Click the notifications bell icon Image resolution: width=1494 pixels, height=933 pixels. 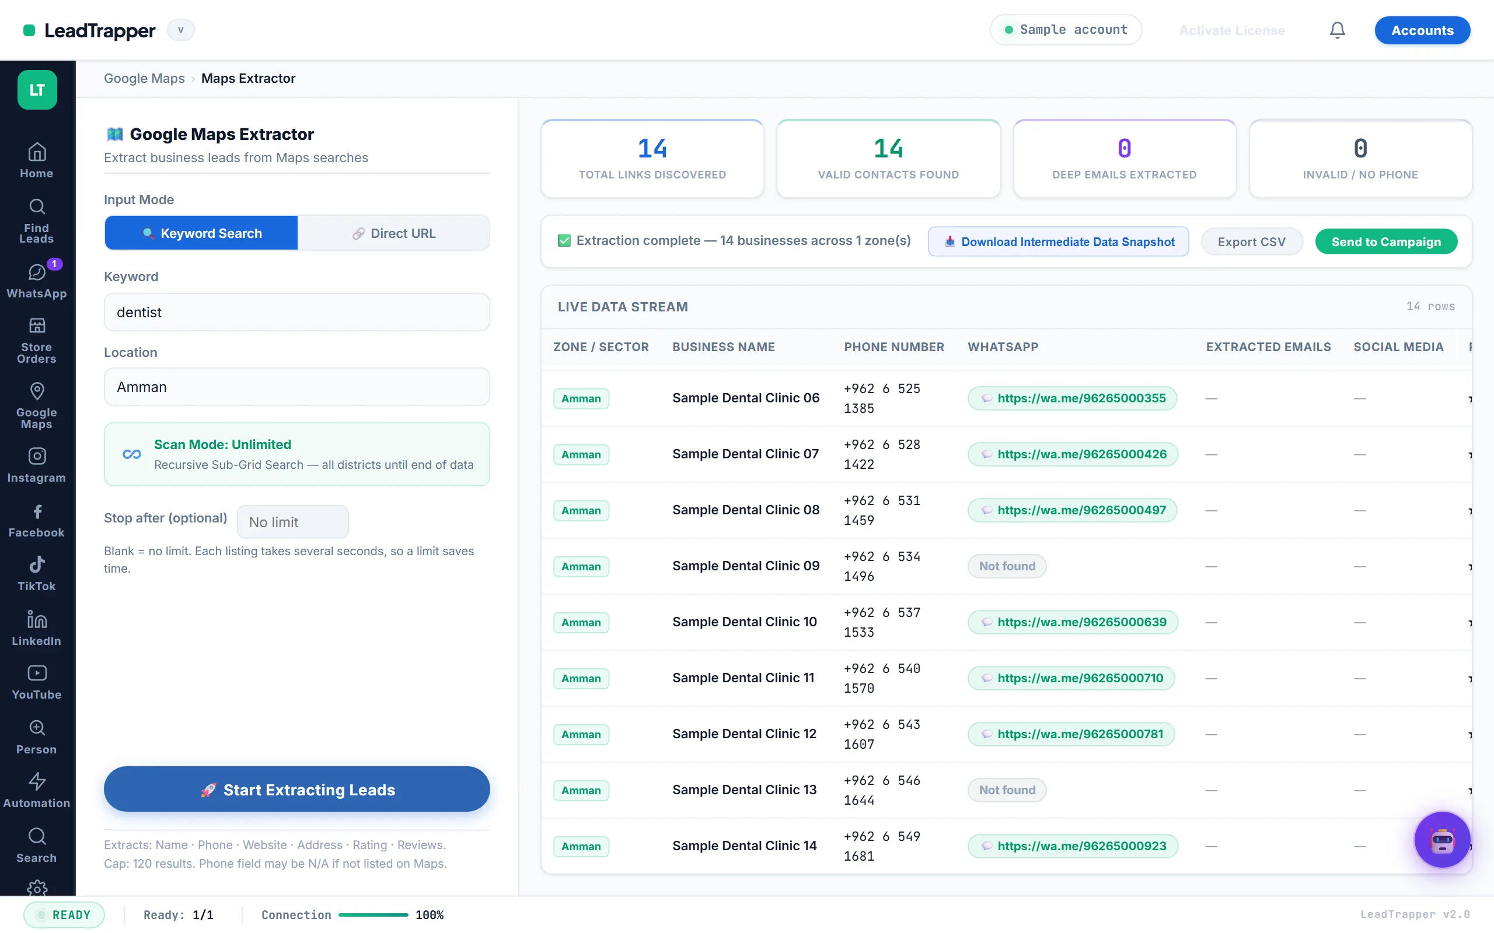(1337, 30)
